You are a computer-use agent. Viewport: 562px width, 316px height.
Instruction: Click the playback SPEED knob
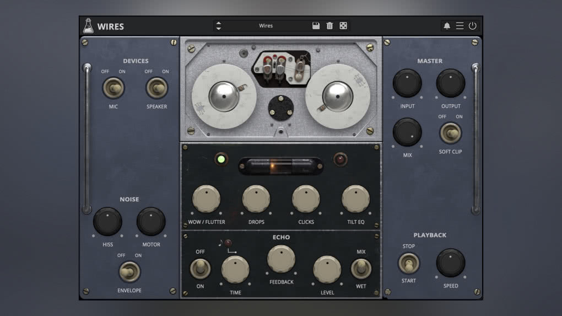tap(451, 263)
